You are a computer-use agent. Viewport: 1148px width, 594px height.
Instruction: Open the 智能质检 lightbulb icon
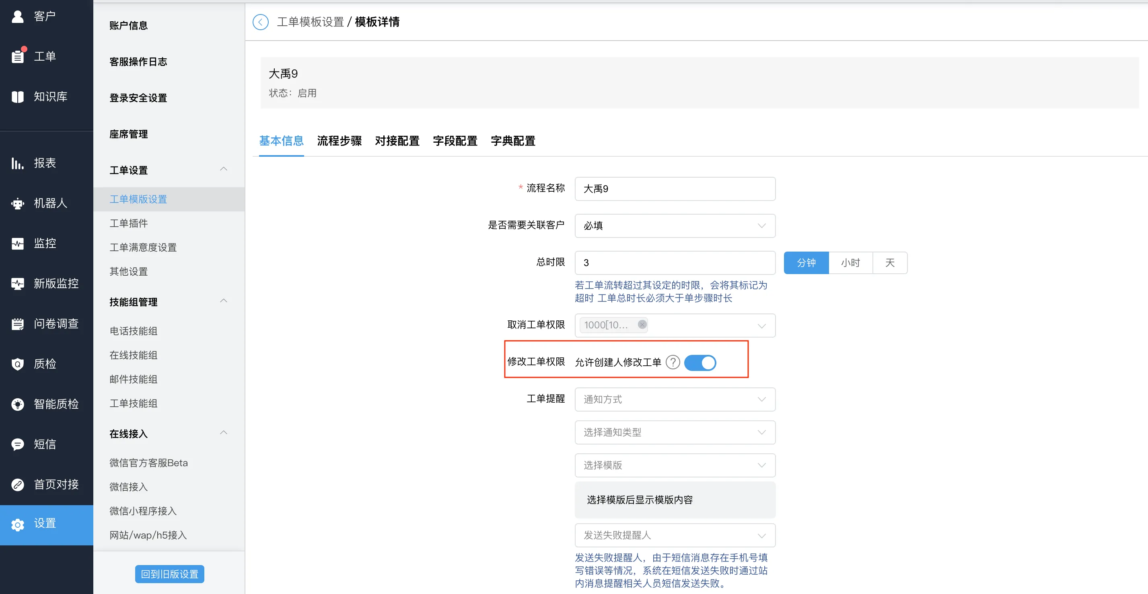point(17,404)
